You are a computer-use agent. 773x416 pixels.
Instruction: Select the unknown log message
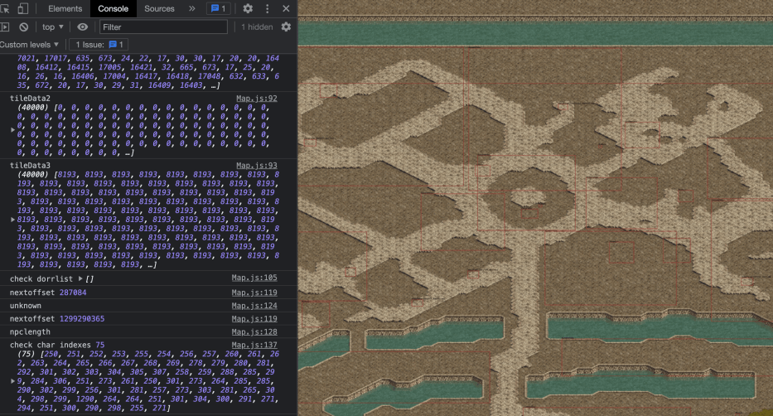26,306
